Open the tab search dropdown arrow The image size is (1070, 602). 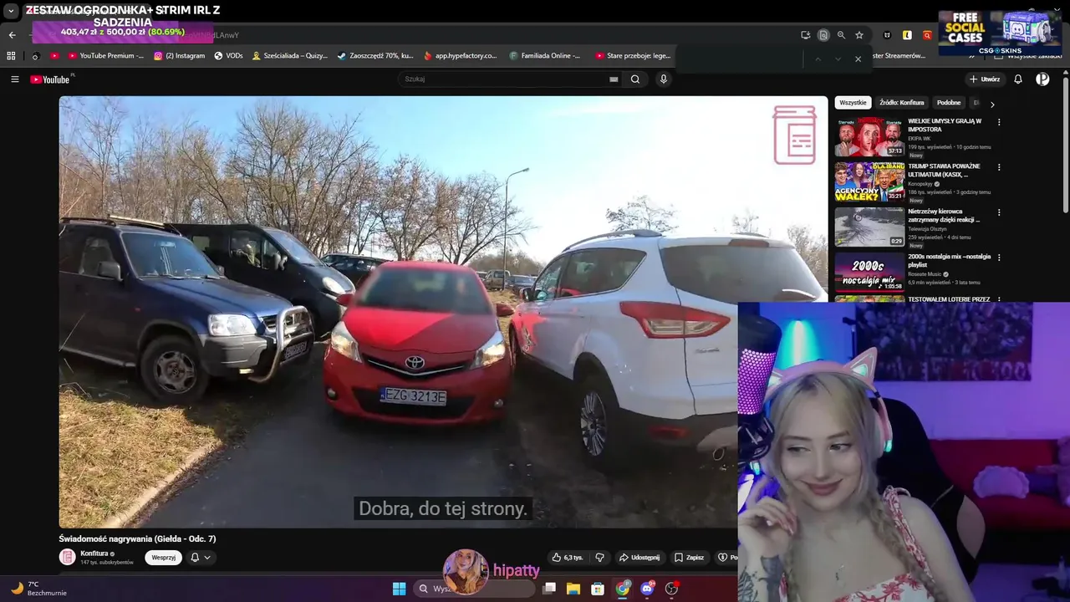pyautogui.click(x=11, y=12)
